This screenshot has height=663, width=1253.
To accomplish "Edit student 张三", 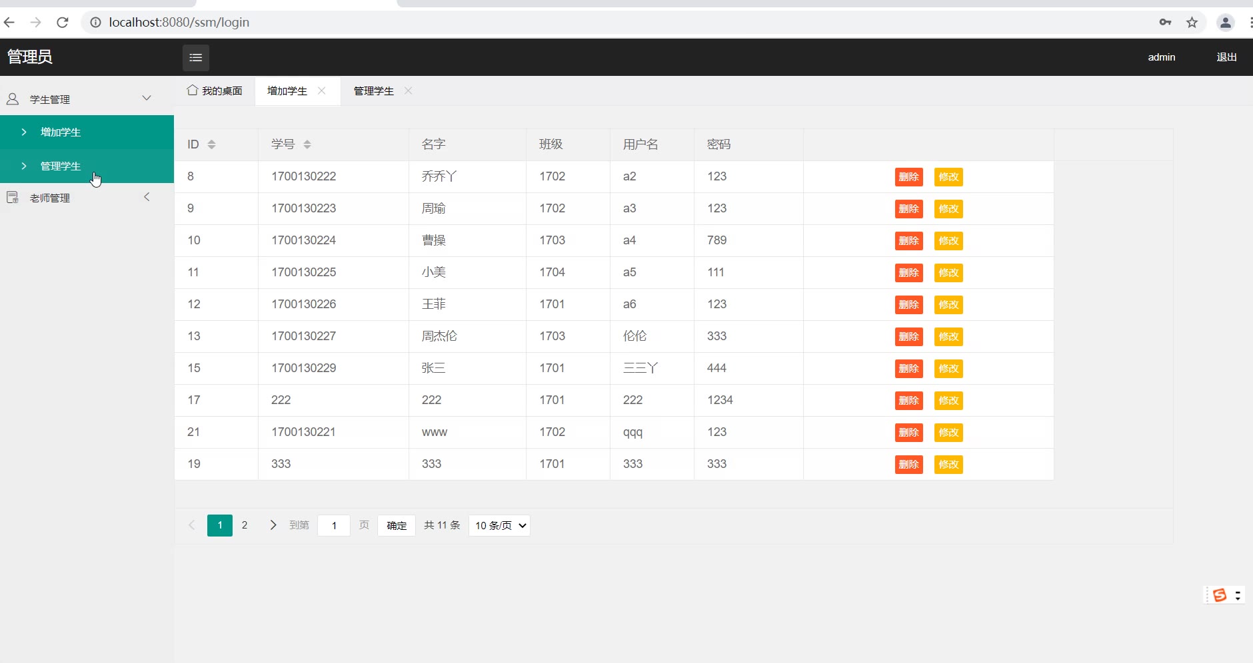I will 949,369.
